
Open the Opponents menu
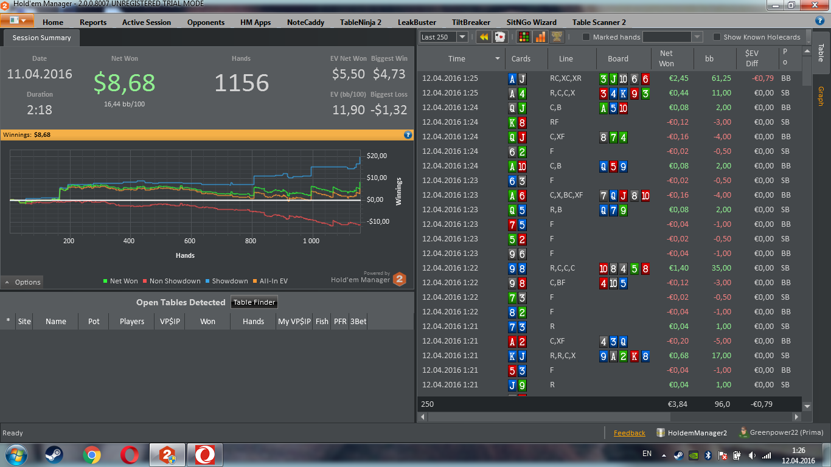206,22
